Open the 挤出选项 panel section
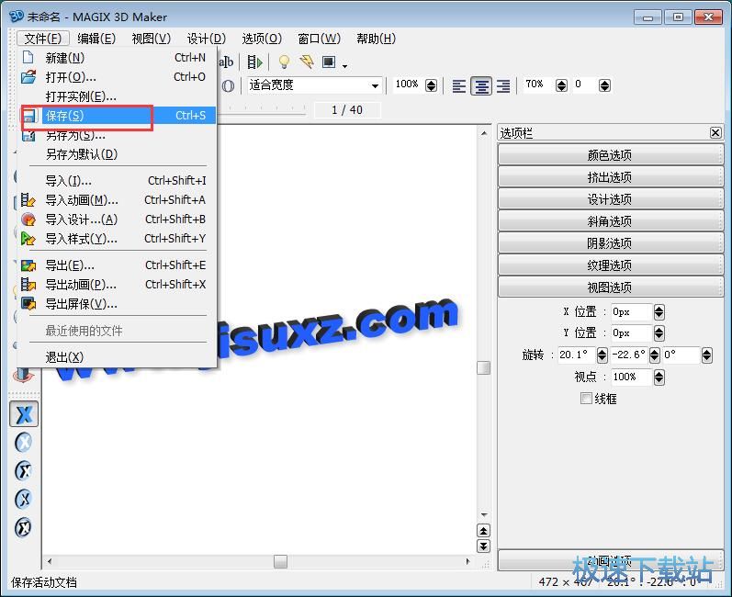The width and height of the screenshot is (732, 597). (610, 177)
